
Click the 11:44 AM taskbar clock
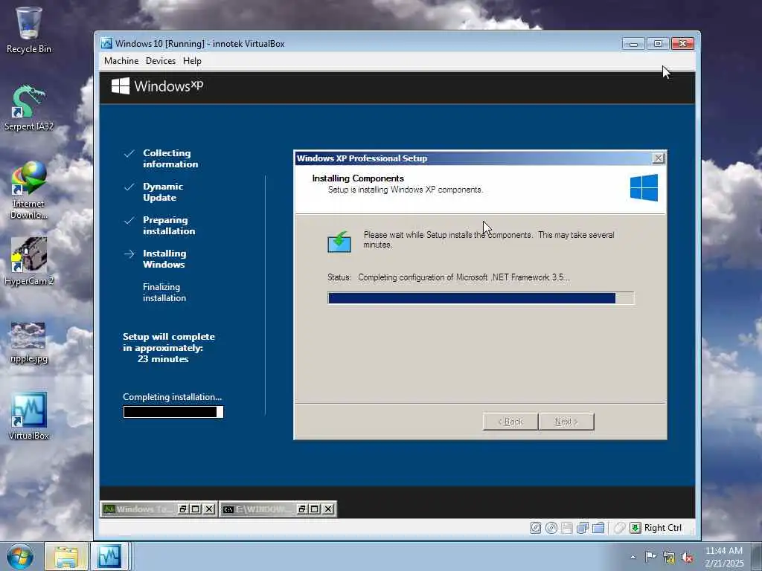[x=724, y=551]
